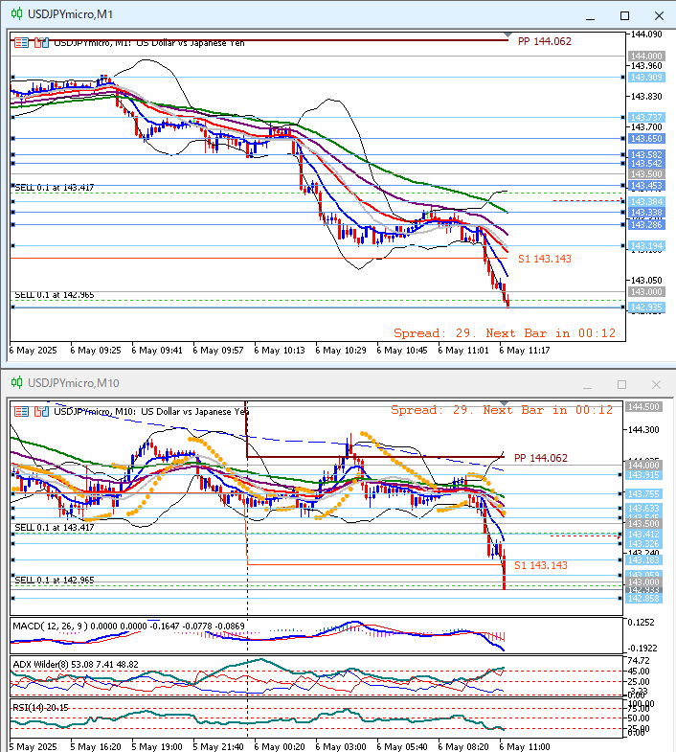Click SELL 0.1 at 142.965 order label in M1 chart
This screenshot has width=676, height=752.
click(55, 295)
